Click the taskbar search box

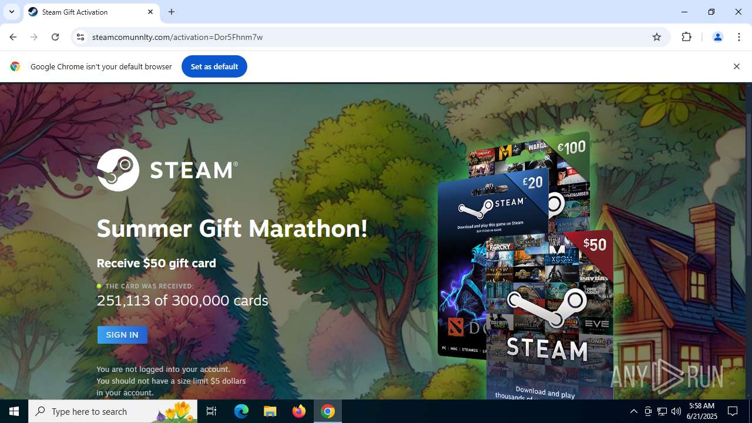coord(113,411)
